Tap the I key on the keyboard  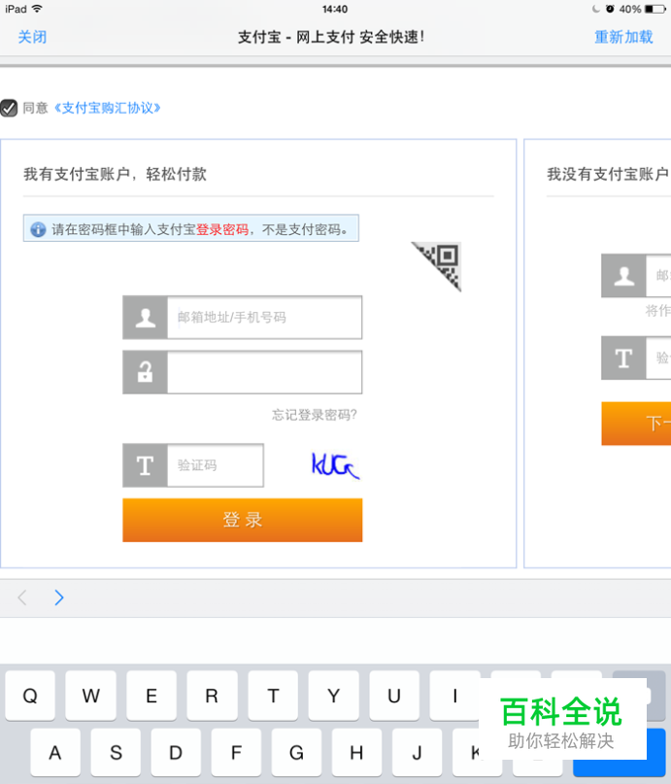point(454,696)
